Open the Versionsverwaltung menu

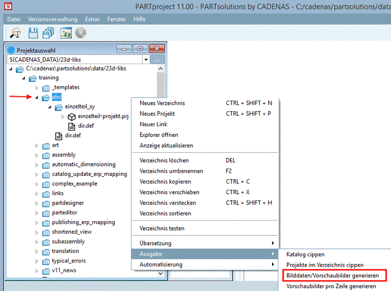(53, 19)
